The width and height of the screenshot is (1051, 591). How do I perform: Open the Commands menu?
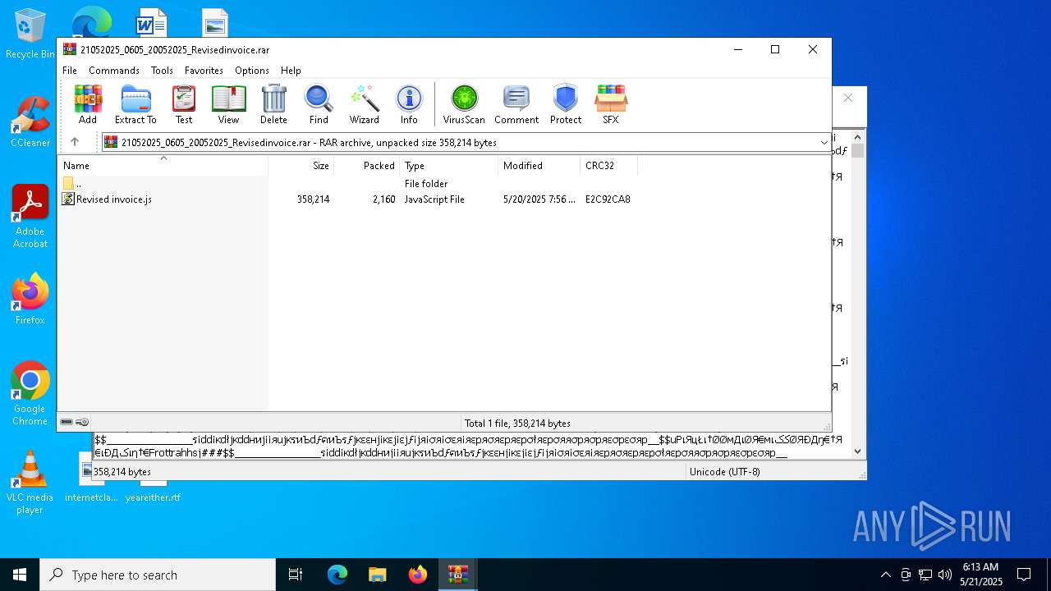[x=114, y=71]
